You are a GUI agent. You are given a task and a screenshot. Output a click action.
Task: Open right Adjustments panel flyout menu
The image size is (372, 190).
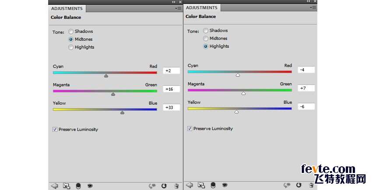(x=312, y=7)
